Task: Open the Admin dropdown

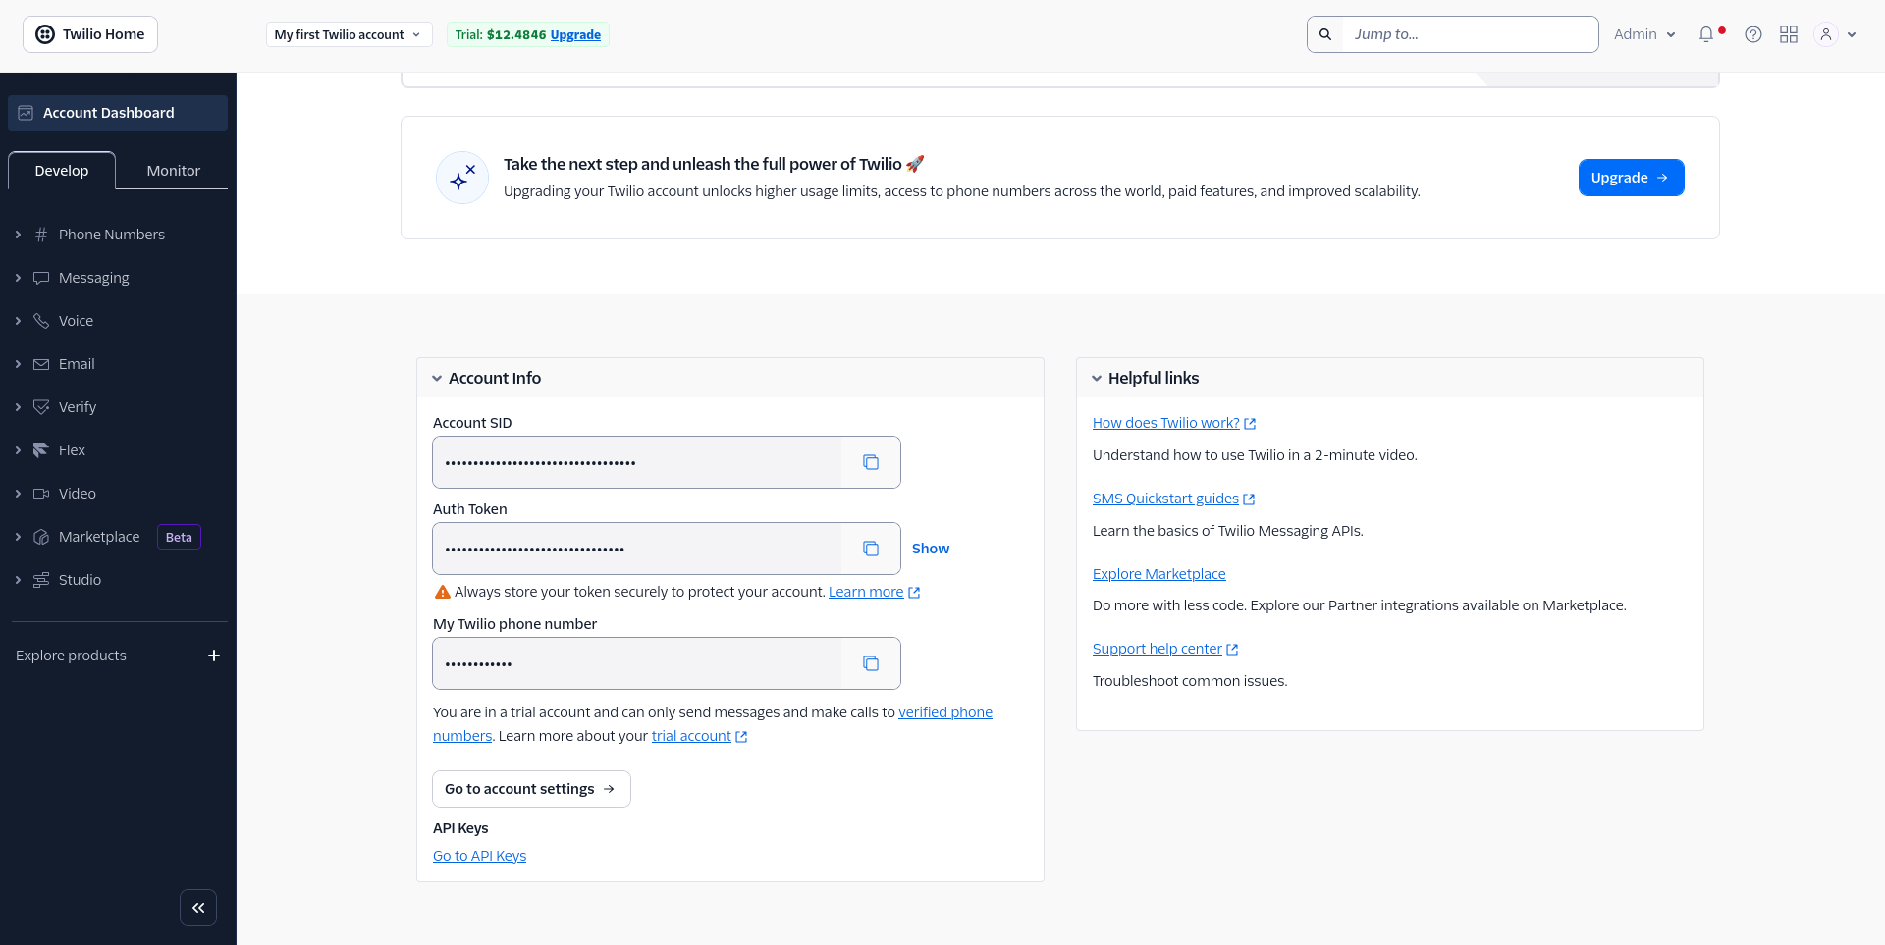Action: (x=1643, y=33)
